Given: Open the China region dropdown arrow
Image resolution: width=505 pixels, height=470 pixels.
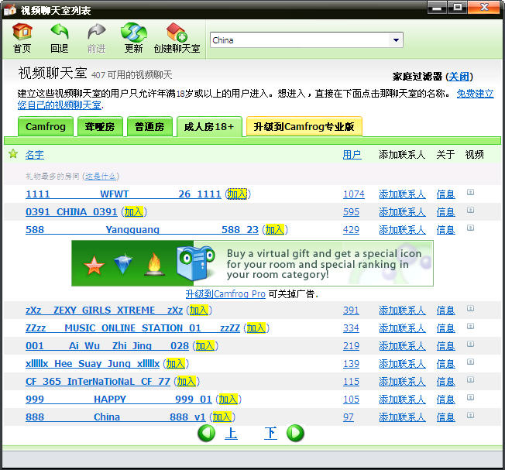Looking at the screenshot, I should [396, 40].
